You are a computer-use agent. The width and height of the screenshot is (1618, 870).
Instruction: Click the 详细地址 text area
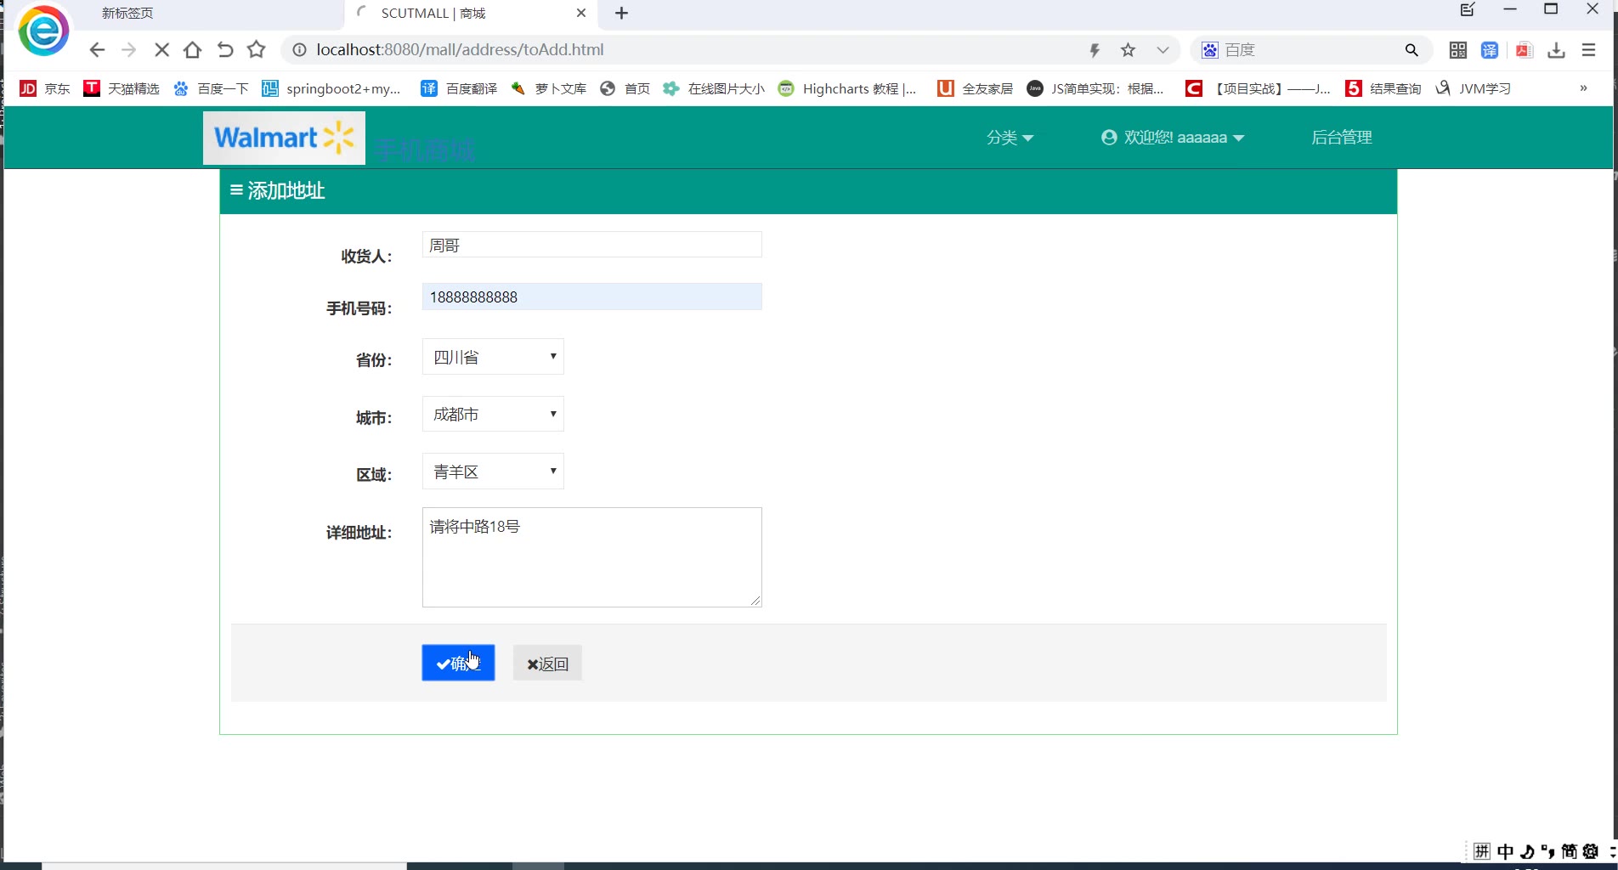point(592,557)
